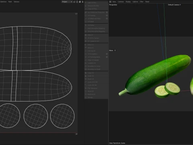
Task: Click the Cycle UV CW icon
Action: pos(86,85)
